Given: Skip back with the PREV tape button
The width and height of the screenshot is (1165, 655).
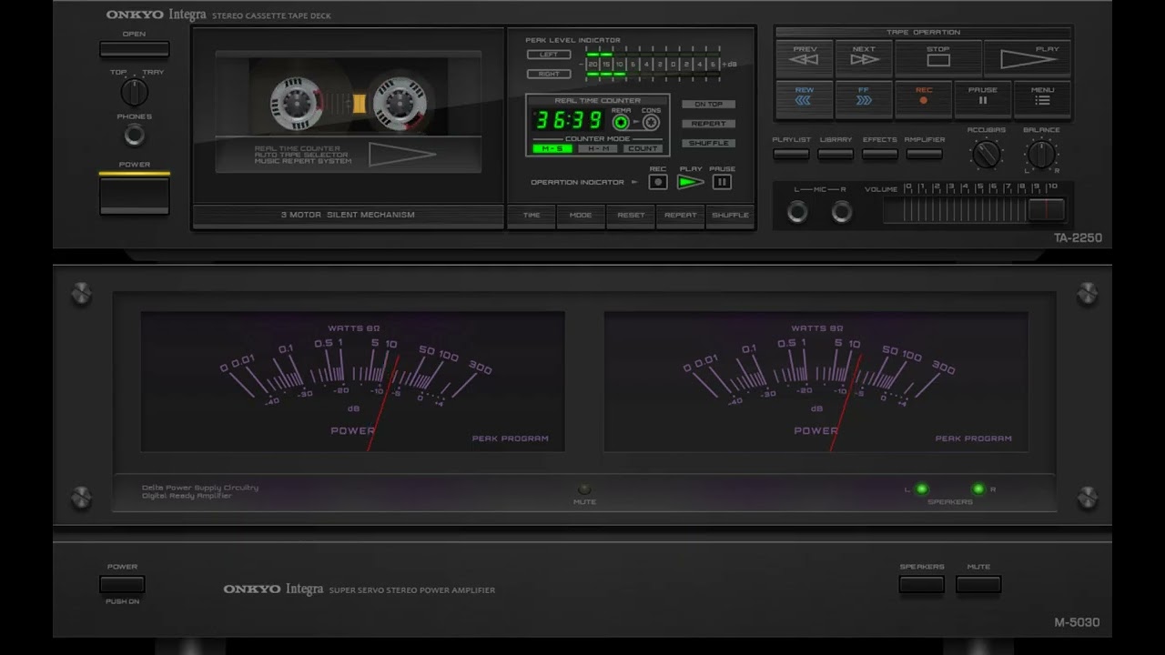Looking at the screenshot, I should [805, 58].
